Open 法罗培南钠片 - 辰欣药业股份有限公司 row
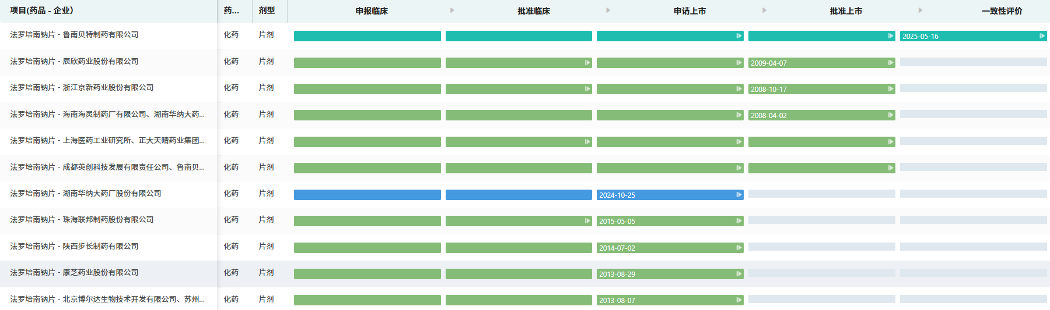1050x310 pixels. click(74, 61)
